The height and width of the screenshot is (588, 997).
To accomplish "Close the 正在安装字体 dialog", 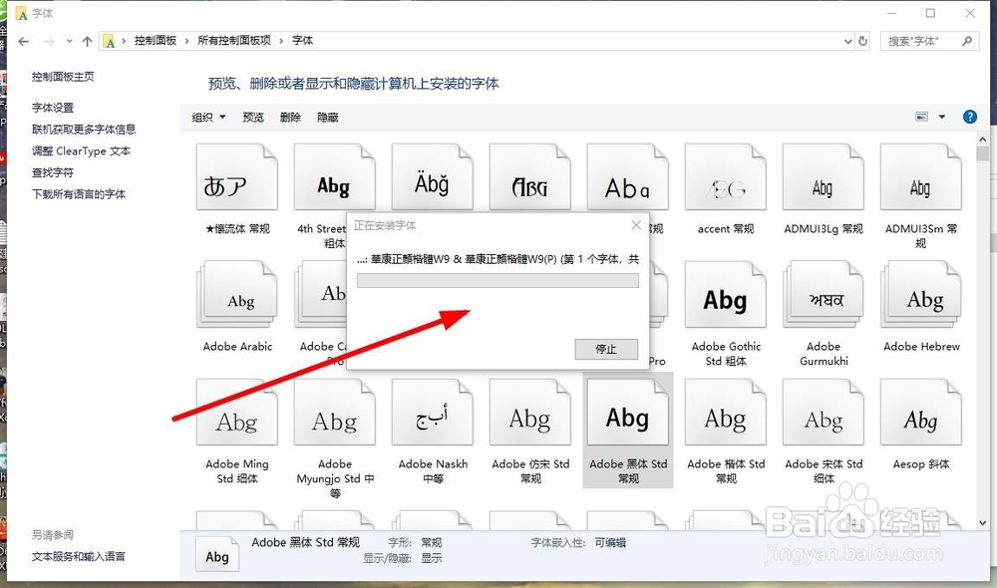I will [x=636, y=225].
